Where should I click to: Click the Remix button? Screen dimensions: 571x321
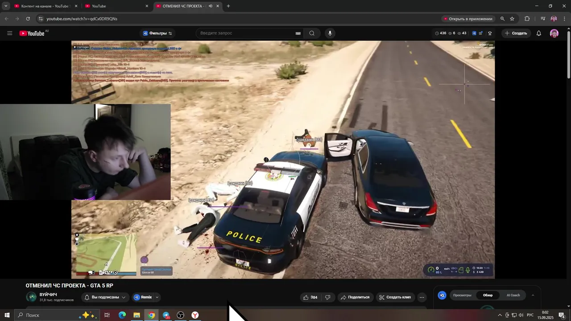pos(143,297)
